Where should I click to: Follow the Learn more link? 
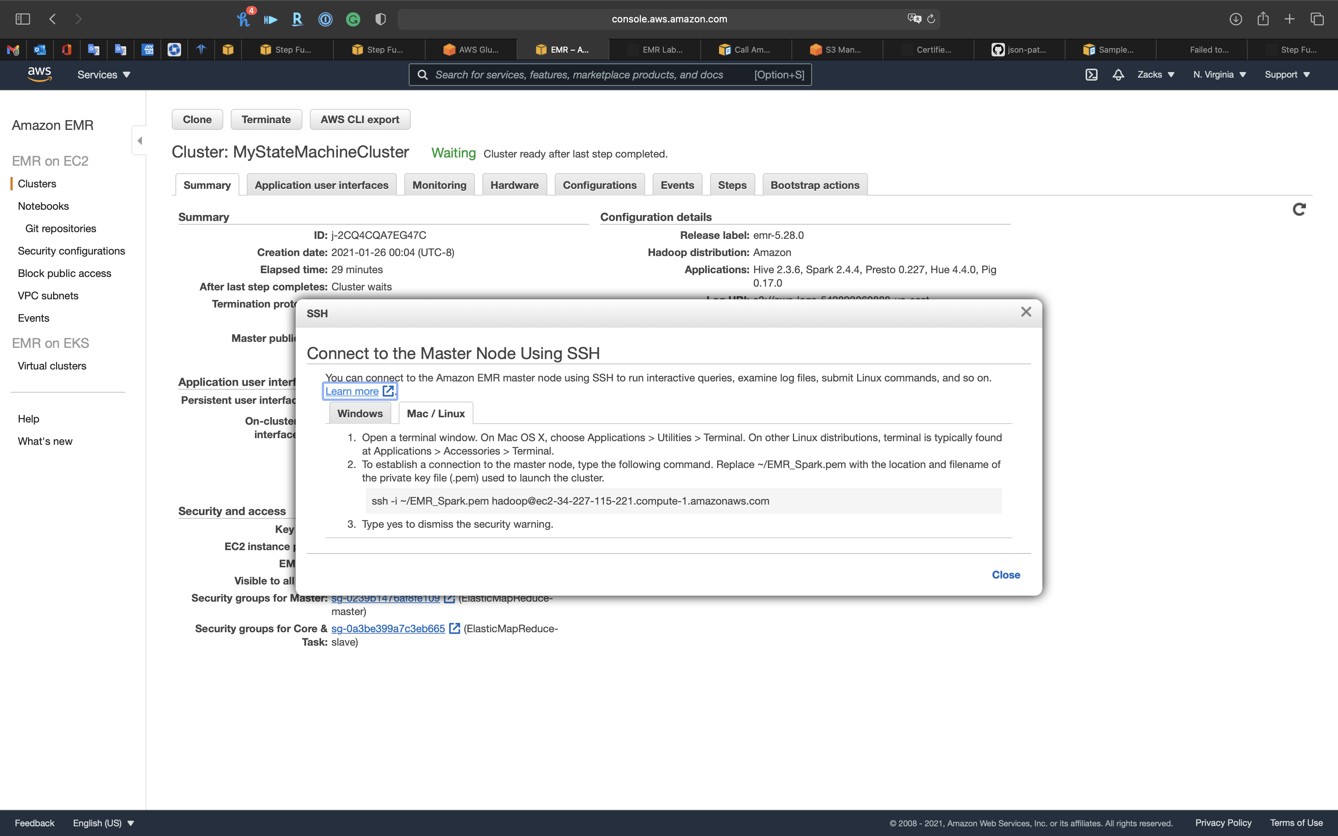click(352, 392)
